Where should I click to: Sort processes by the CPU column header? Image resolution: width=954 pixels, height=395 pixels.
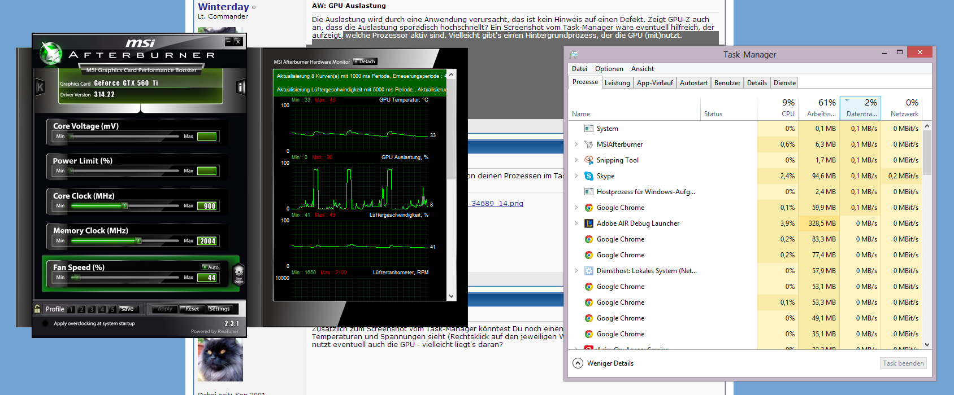(x=778, y=107)
